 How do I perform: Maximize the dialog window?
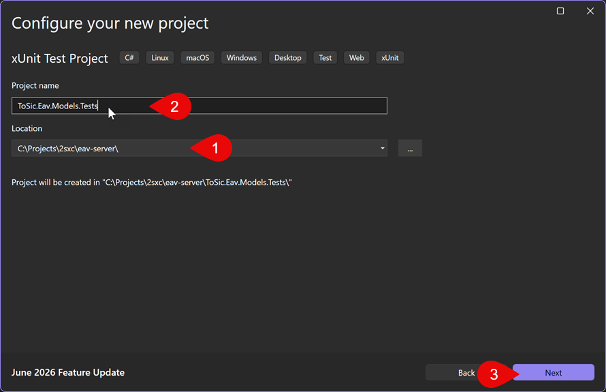[560, 11]
